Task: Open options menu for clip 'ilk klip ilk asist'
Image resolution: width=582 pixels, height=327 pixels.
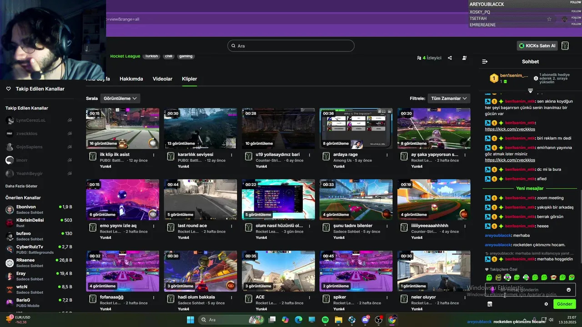Action: click(154, 155)
